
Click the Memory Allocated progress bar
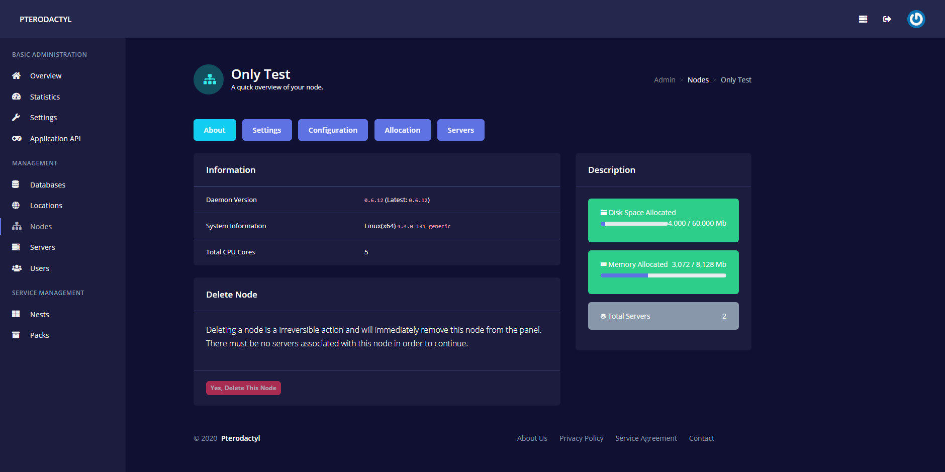pos(664,275)
